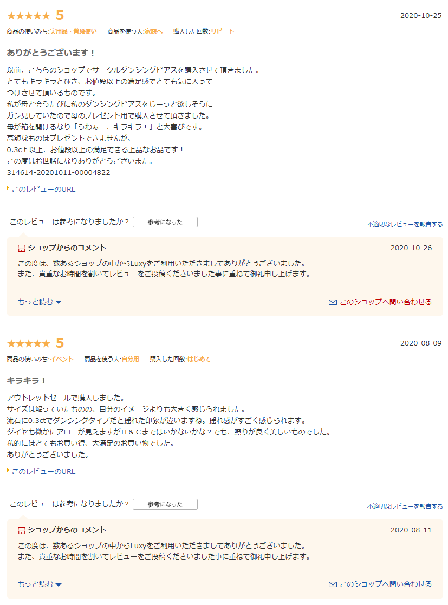Click the arrow beside first このレビューのURL
The width and height of the screenshot is (448, 605).
pyautogui.click(x=8, y=188)
